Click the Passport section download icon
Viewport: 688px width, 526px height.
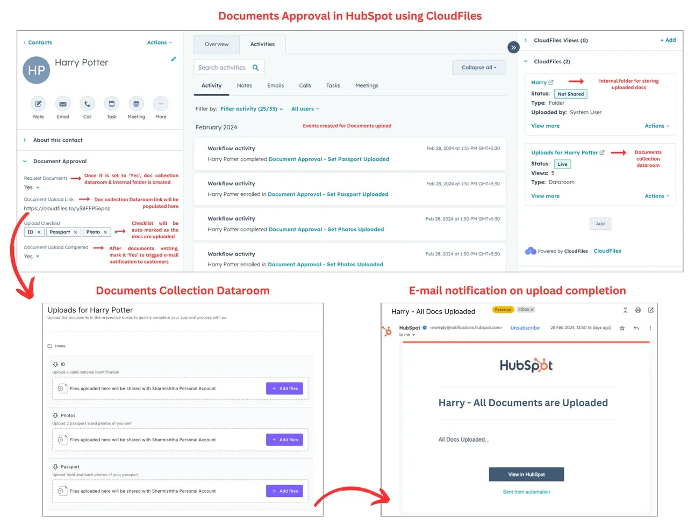(x=55, y=467)
